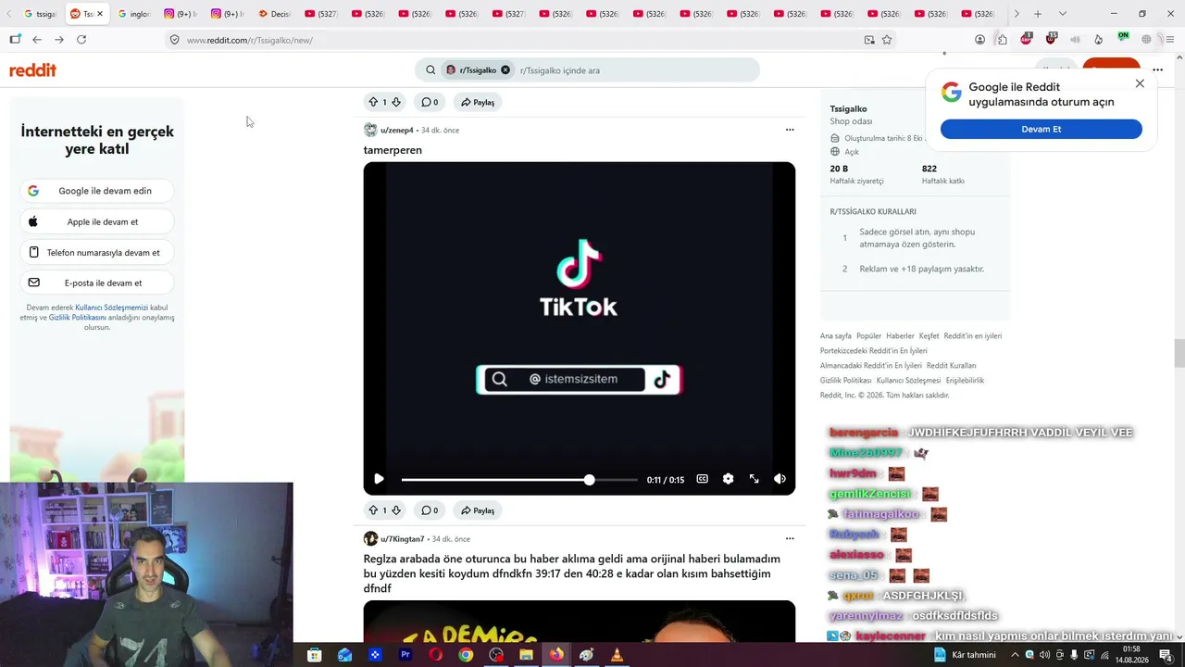This screenshot has height=667, width=1185.
Task: Switch to the first Instagram (9+) tab
Action: pyautogui.click(x=181, y=14)
